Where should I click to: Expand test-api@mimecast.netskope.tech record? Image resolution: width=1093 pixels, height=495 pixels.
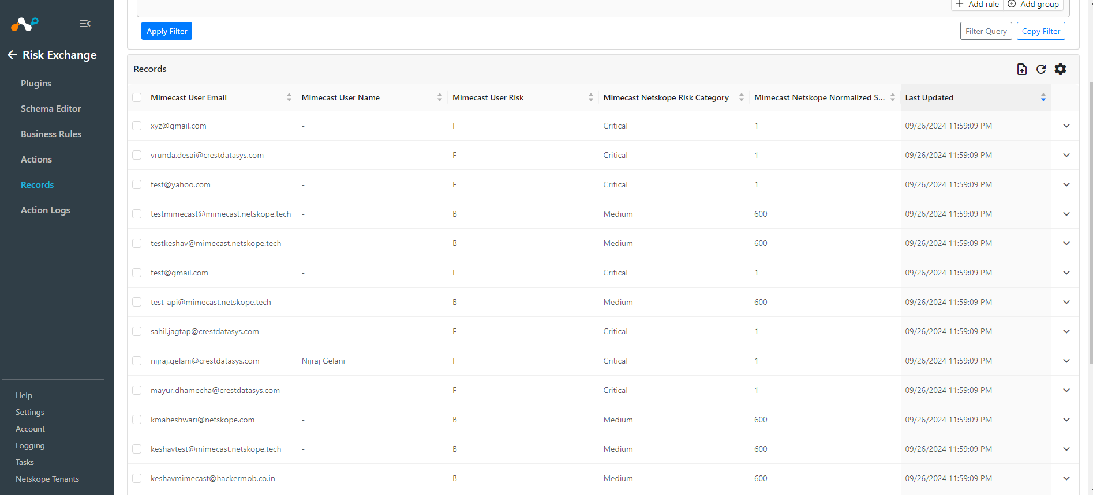click(1066, 302)
